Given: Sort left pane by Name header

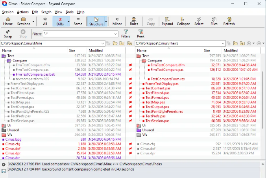Looking at the screenshot, I should (x=34, y=50).
